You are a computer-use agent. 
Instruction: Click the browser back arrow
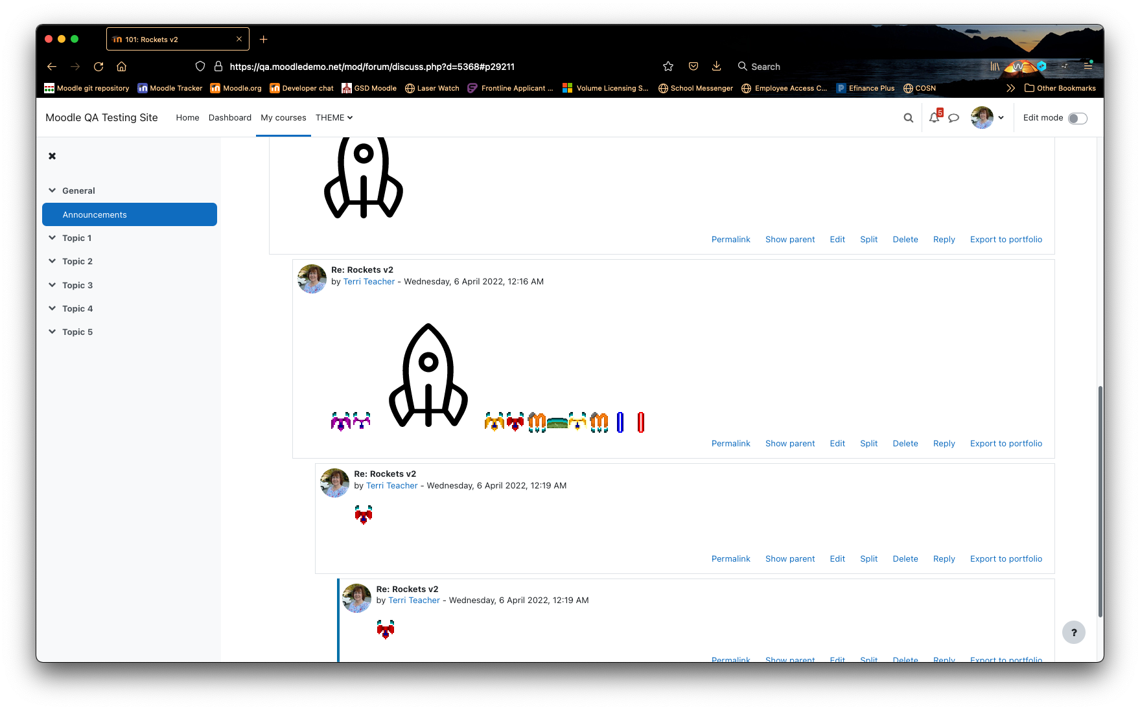pos(52,67)
